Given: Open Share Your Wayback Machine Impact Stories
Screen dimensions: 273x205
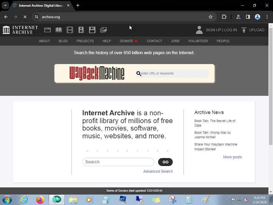Looking at the screenshot, I should (216, 147).
